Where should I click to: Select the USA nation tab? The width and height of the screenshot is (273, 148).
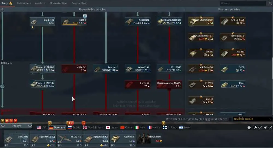click(x=41, y=128)
